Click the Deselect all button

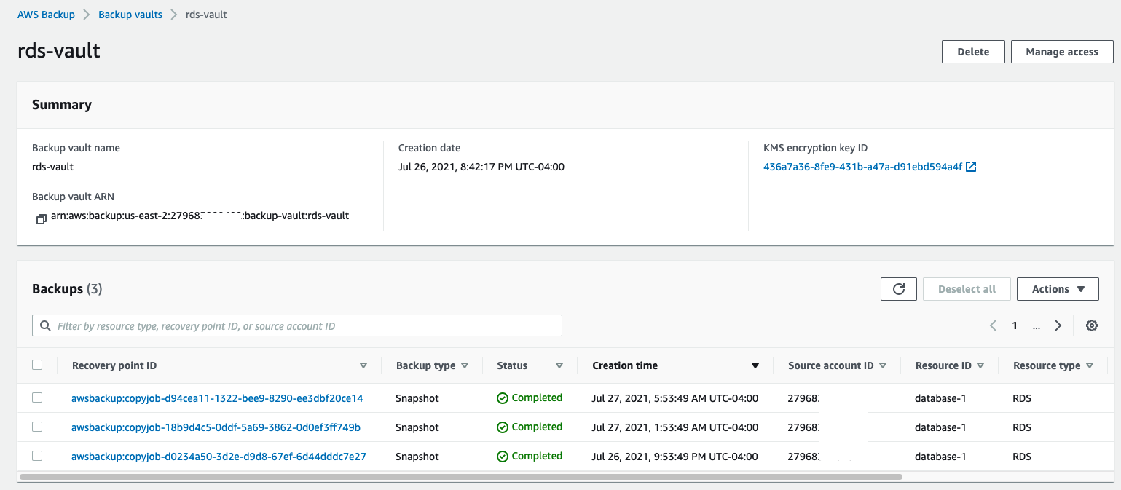click(x=967, y=289)
